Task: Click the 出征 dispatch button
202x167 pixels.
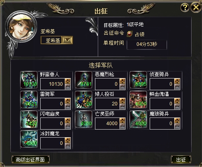Action: point(181,159)
